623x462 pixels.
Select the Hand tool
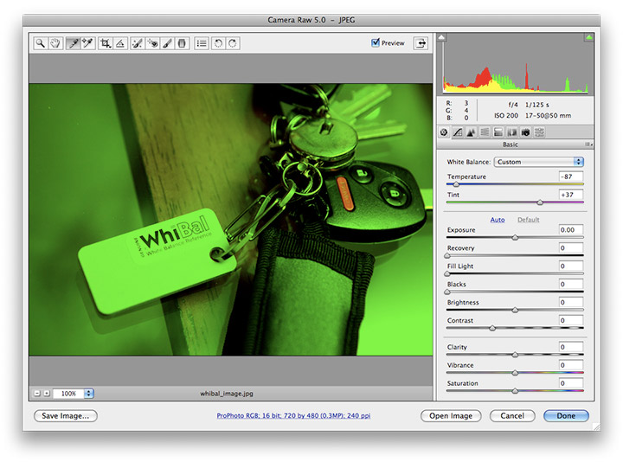click(x=55, y=43)
